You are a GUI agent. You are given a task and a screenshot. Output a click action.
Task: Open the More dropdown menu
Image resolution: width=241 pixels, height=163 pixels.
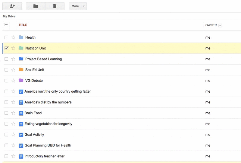(78, 6)
